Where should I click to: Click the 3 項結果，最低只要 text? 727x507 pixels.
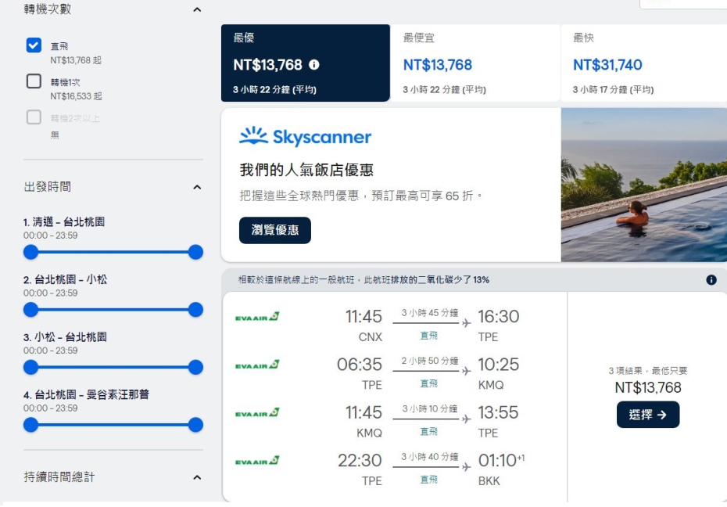pos(648,371)
